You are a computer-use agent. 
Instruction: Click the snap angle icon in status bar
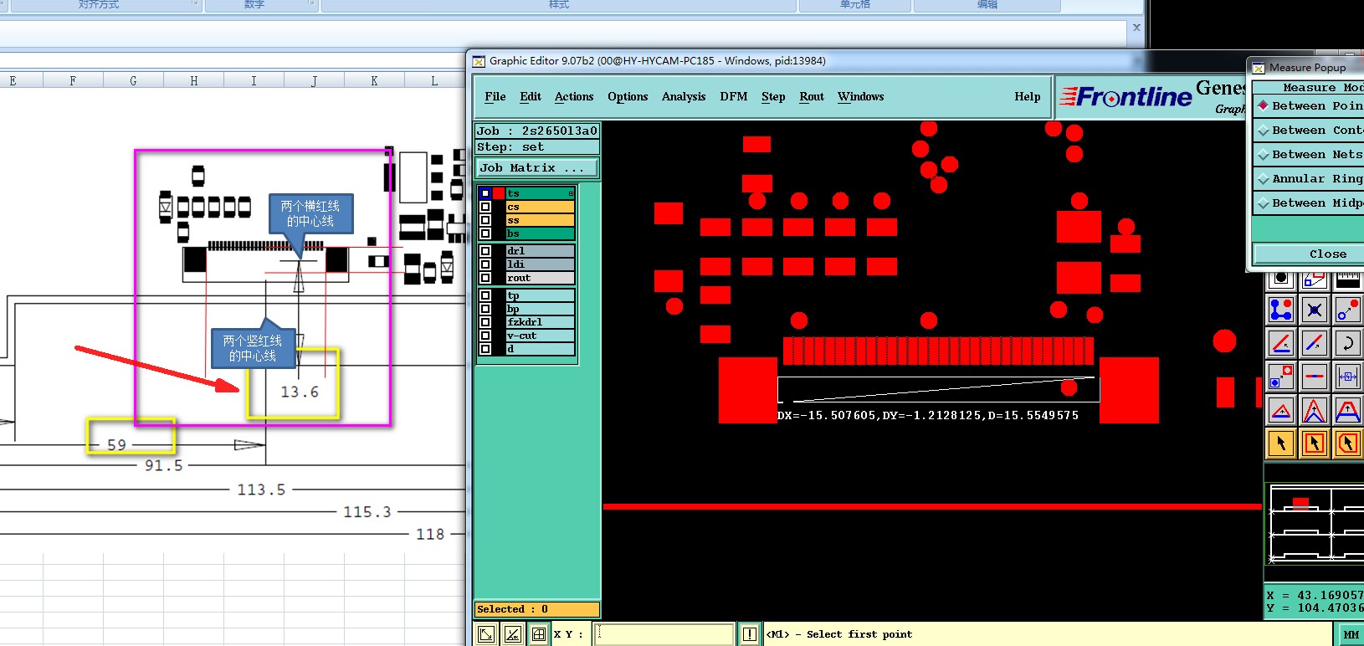point(513,634)
